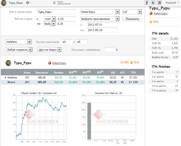Click the TOP 5% row in ITM details
The width and height of the screenshot is (181, 146).
pyautogui.click(x=164, y=43)
